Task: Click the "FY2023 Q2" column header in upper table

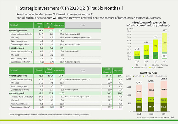Action: point(49,25)
